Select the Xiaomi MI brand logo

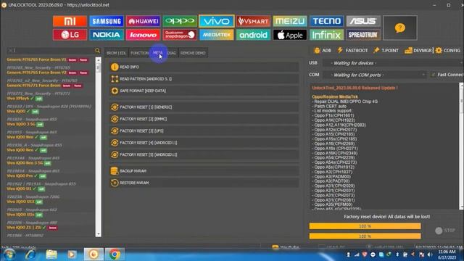[x=70, y=21]
